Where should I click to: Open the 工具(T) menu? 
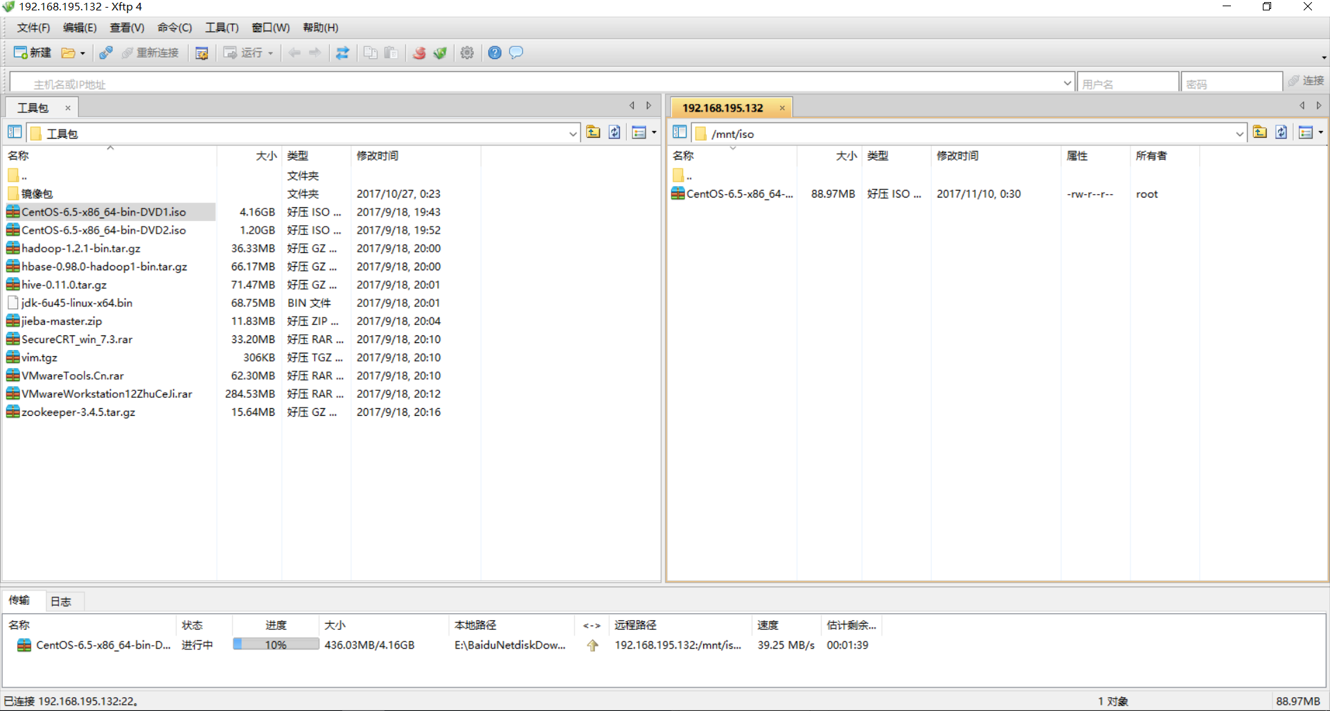point(221,28)
